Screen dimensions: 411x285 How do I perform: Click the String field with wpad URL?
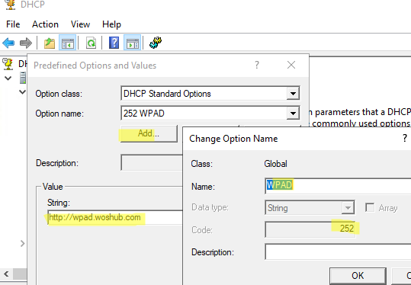(115, 217)
